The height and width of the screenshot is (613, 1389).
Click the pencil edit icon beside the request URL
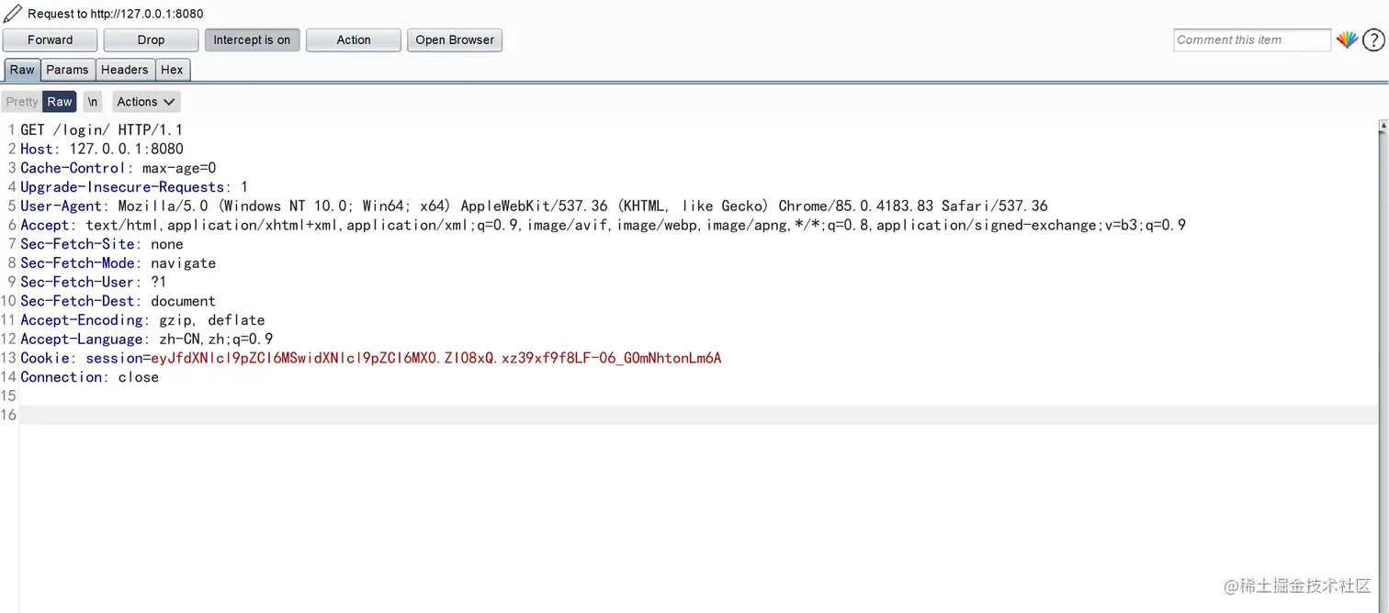point(13,13)
